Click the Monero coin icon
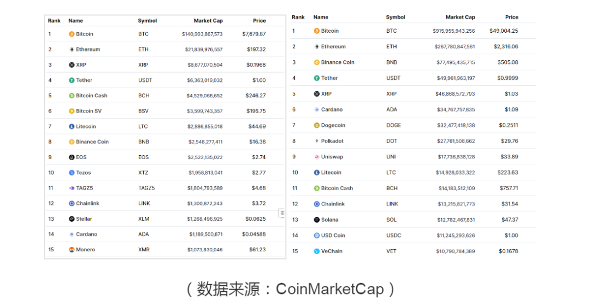The image size is (590, 306). (x=72, y=250)
